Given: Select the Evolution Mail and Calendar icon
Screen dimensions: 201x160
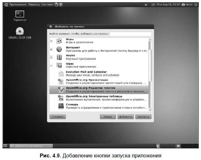Looking at the screenshot, I should tap(60, 74).
